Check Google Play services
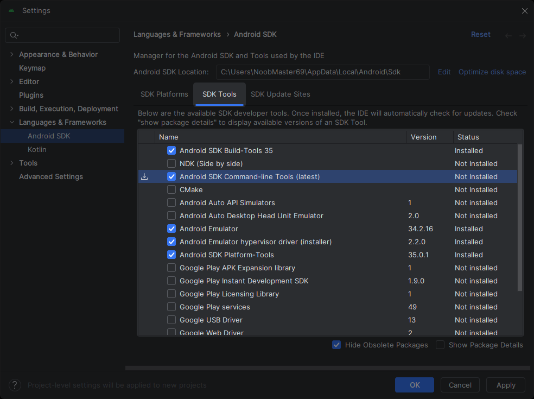Screen dimensions: 534x399 (x=171, y=307)
